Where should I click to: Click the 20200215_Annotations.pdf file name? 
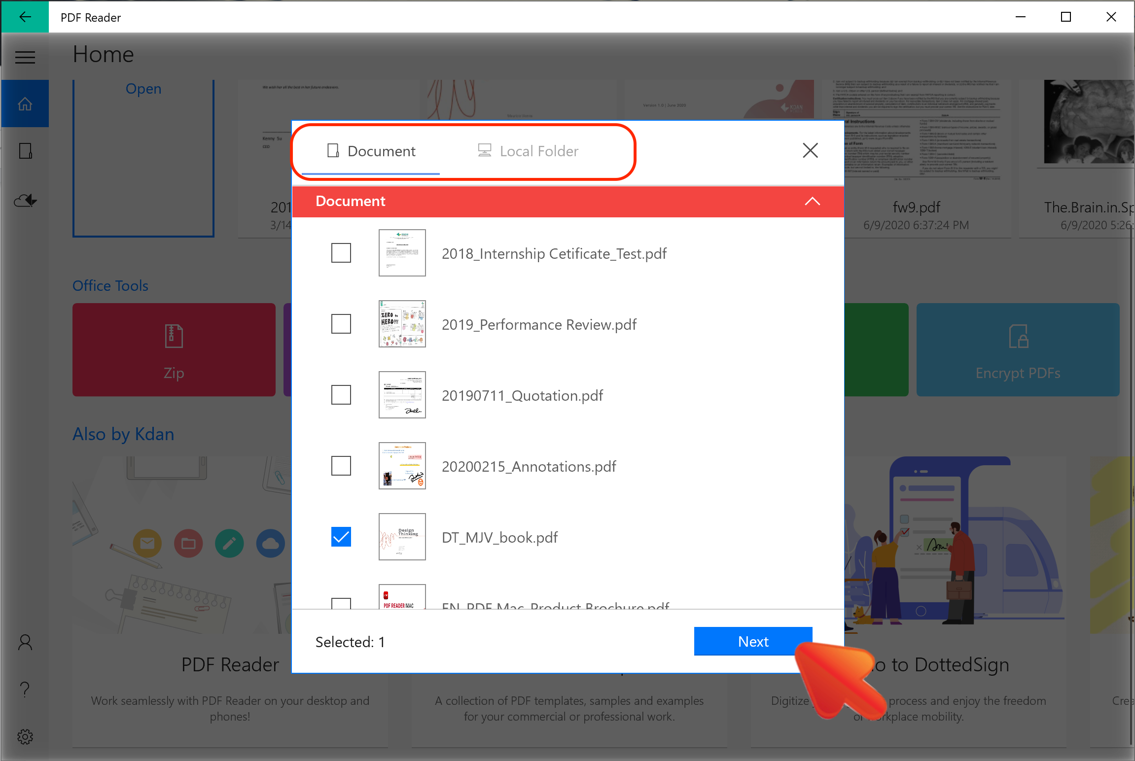click(x=529, y=467)
